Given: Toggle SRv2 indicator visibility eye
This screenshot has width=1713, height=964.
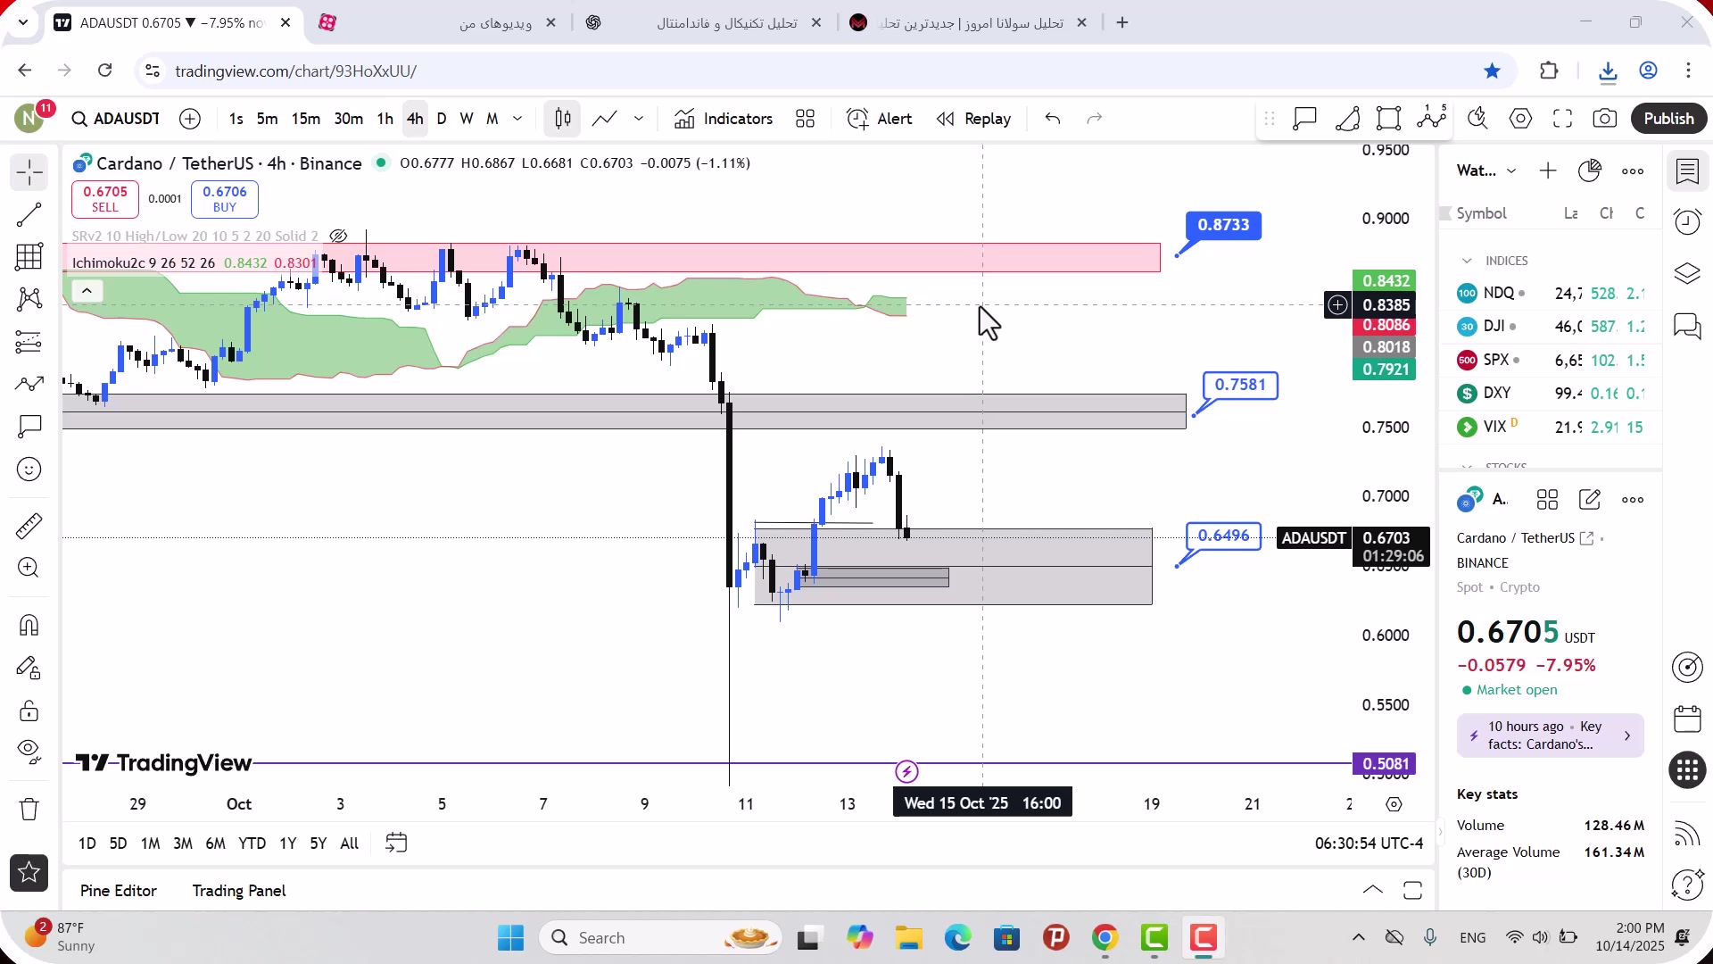Looking at the screenshot, I should coord(338,237).
